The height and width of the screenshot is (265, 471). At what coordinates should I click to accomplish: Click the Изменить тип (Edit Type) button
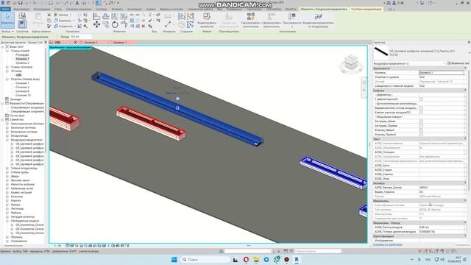point(458,63)
